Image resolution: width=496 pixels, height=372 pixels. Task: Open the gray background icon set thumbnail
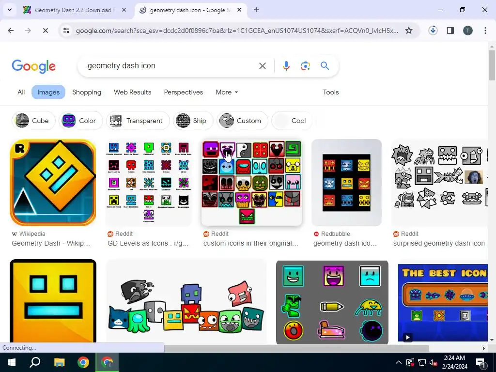(x=332, y=302)
